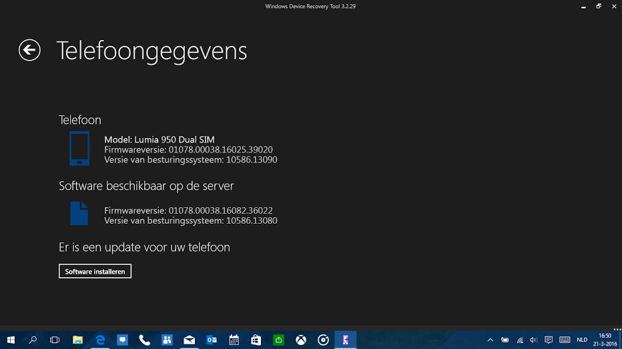
Task: Open Outlook from the taskbar
Action: [x=212, y=340]
